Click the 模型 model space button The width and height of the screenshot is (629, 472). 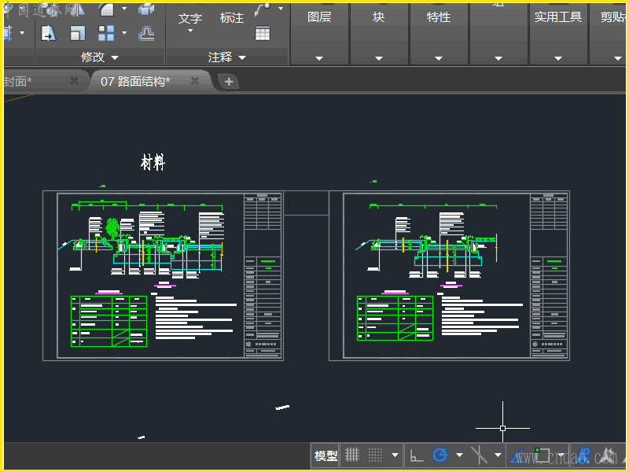click(x=326, y=455)
